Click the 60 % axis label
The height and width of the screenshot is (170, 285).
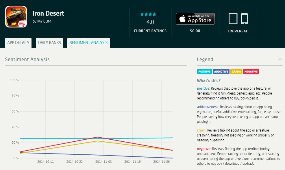click(15, 112)
